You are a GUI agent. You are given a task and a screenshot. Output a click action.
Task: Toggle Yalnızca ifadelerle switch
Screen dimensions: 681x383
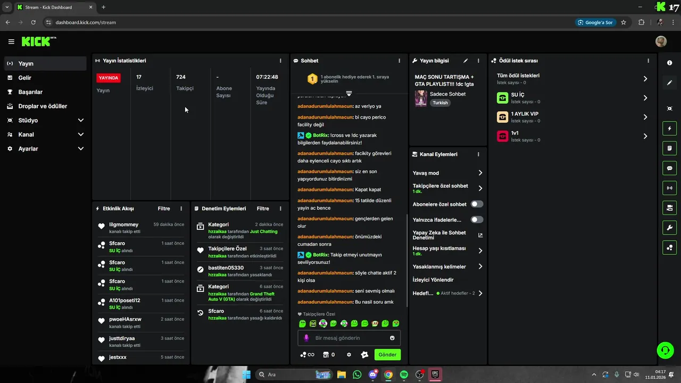click(x=477, y=220)
